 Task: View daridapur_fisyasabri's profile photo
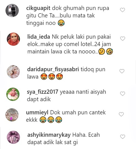point(13,72)
